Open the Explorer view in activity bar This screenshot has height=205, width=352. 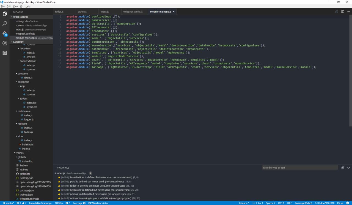[x=5, y=14]
